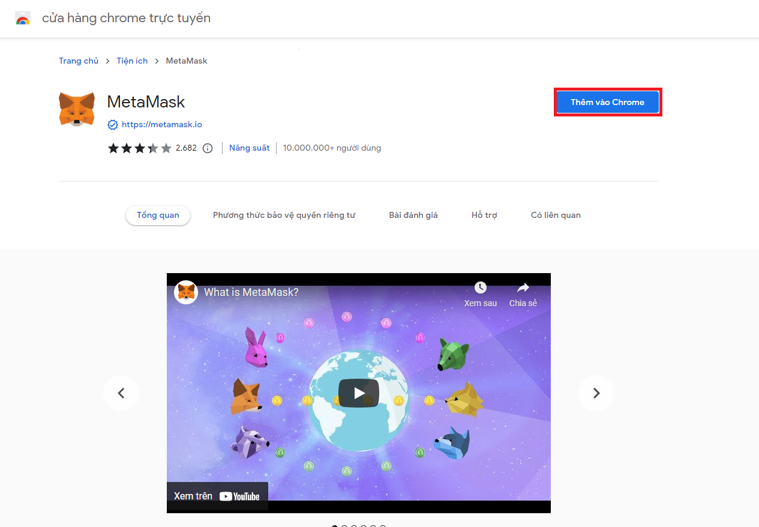
Task: Click the Năng suất category link
Action: 249,147
